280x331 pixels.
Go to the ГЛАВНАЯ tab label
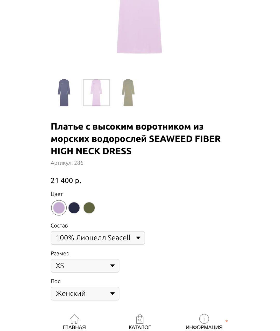click(x=74, y=327)
